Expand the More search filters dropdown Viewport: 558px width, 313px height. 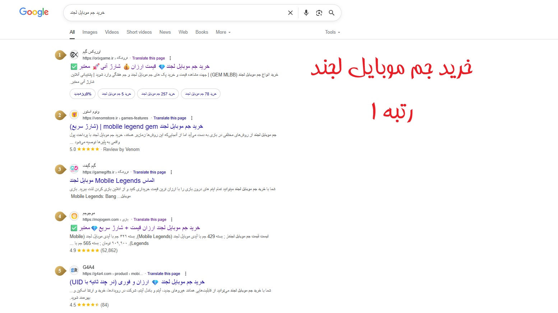tap(223, 32)
